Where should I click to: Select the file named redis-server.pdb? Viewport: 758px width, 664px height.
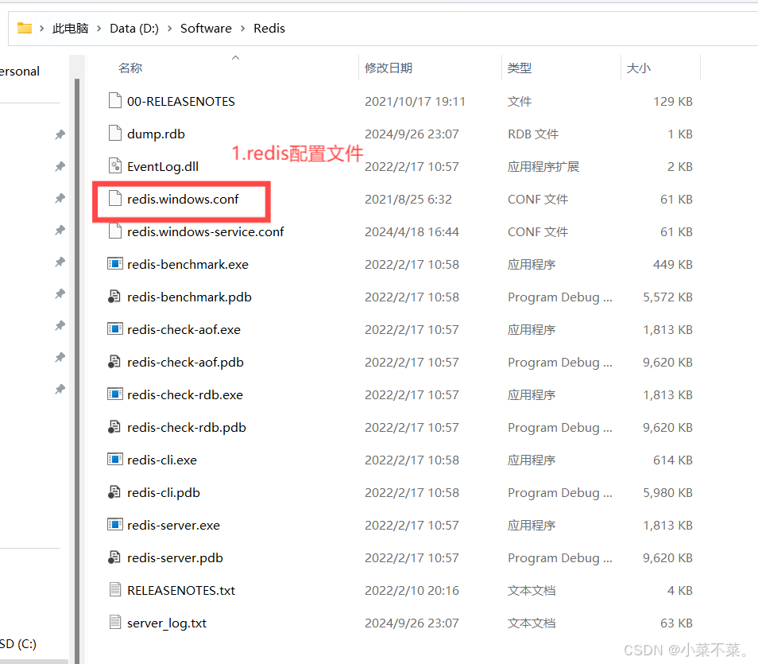coord(175,558)
